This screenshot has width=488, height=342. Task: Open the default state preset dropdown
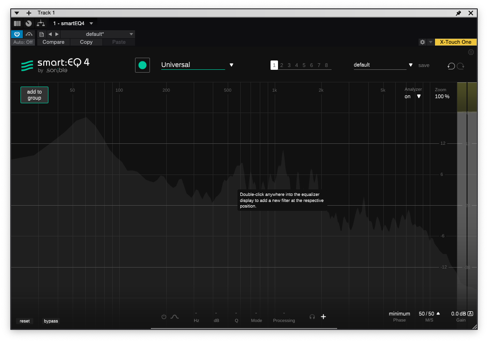[383, 65]
